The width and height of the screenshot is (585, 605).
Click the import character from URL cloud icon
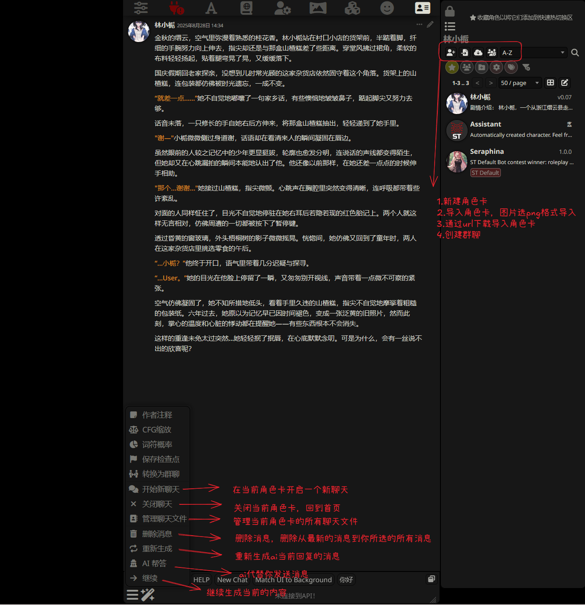478,53
